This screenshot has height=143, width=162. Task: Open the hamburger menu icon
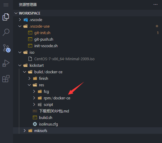click(6, 5)
